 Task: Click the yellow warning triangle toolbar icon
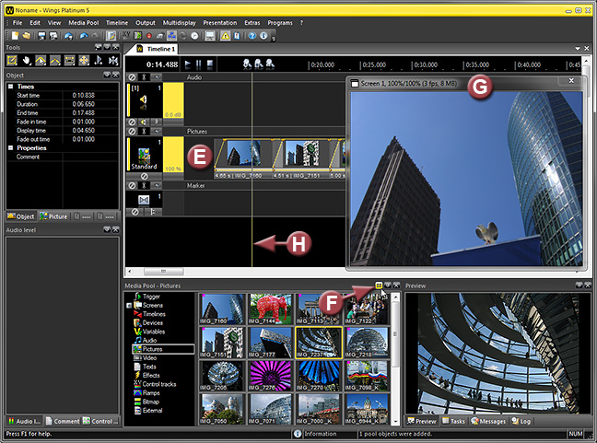tap(226, 36)
